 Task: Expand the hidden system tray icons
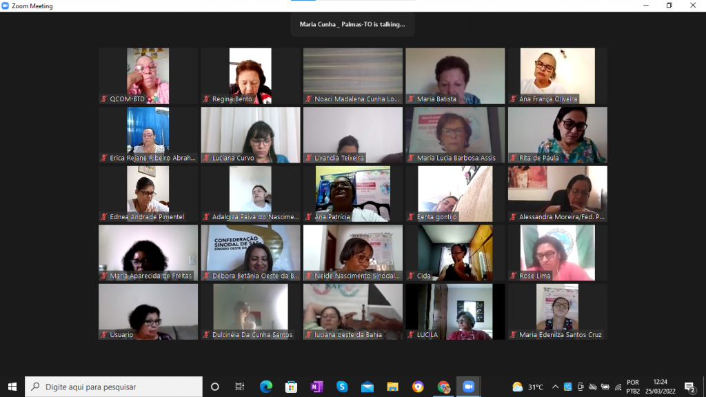555,387
